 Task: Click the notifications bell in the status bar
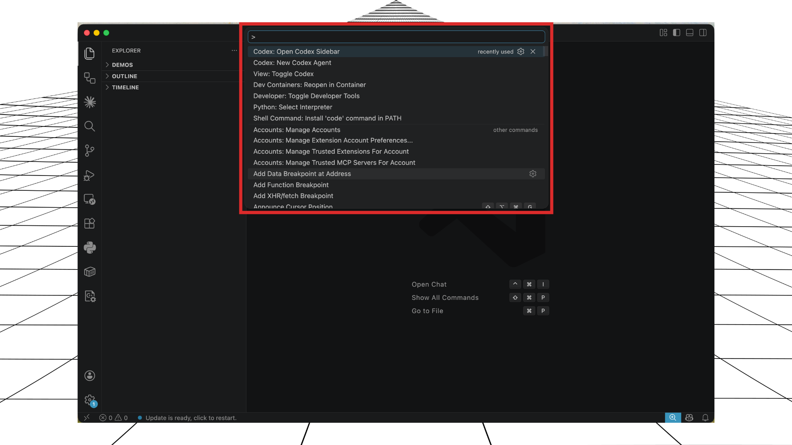[x=705, y=417]
